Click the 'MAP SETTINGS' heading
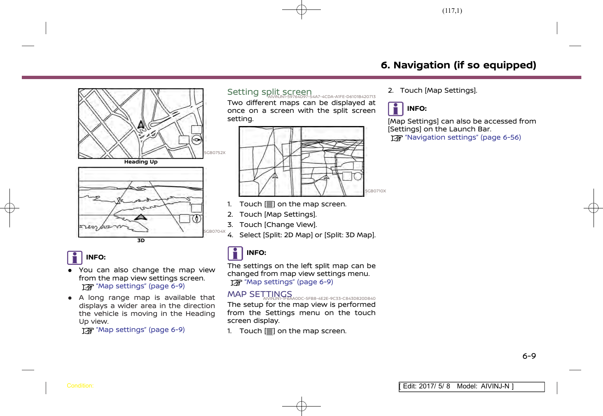Screen dimensions: 603x416 [x=259, y=294]
